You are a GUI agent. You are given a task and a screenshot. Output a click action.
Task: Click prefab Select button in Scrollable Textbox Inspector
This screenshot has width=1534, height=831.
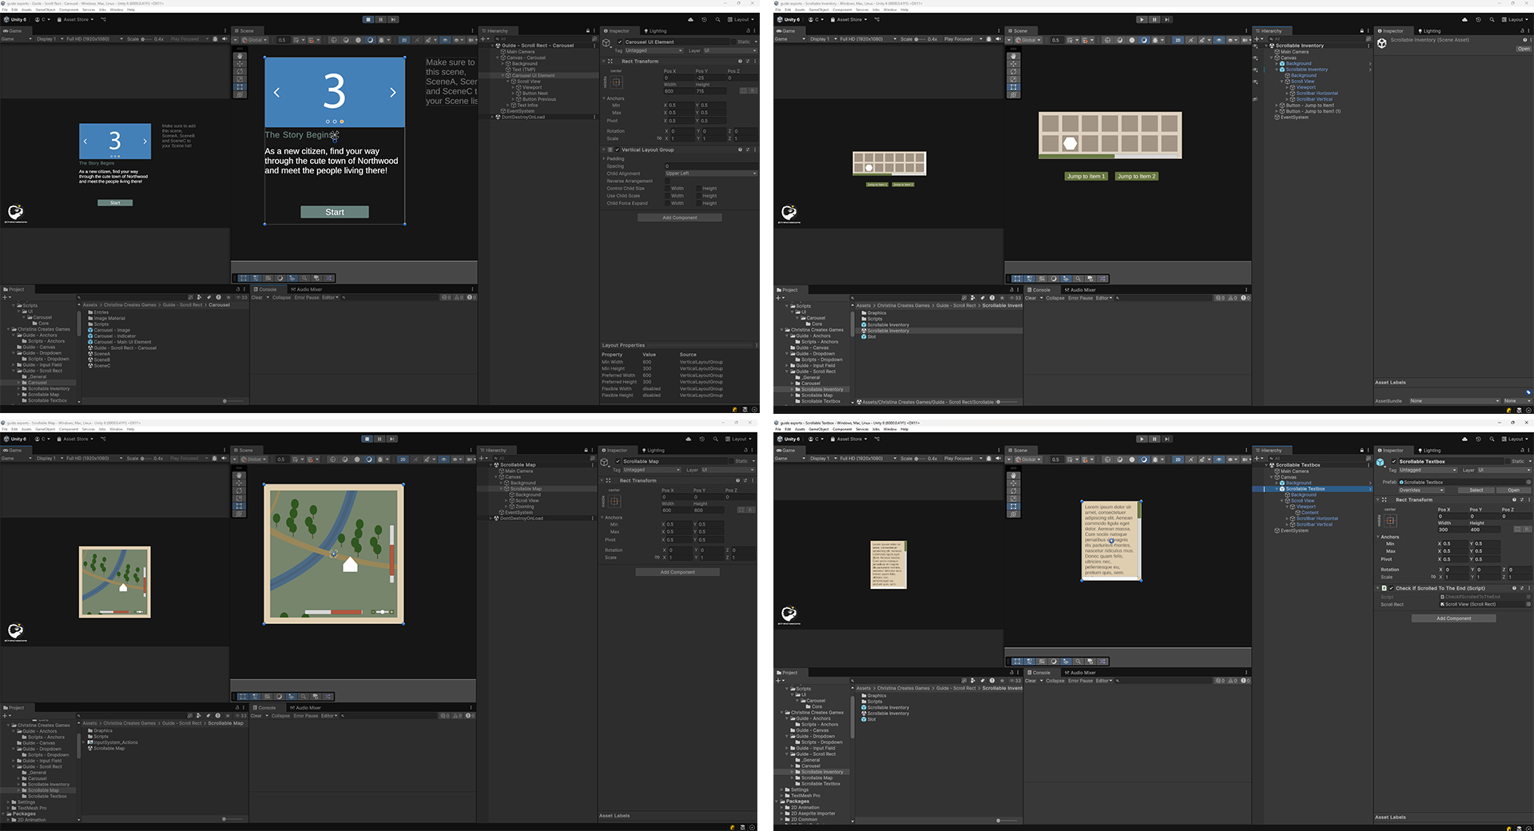1476,491
